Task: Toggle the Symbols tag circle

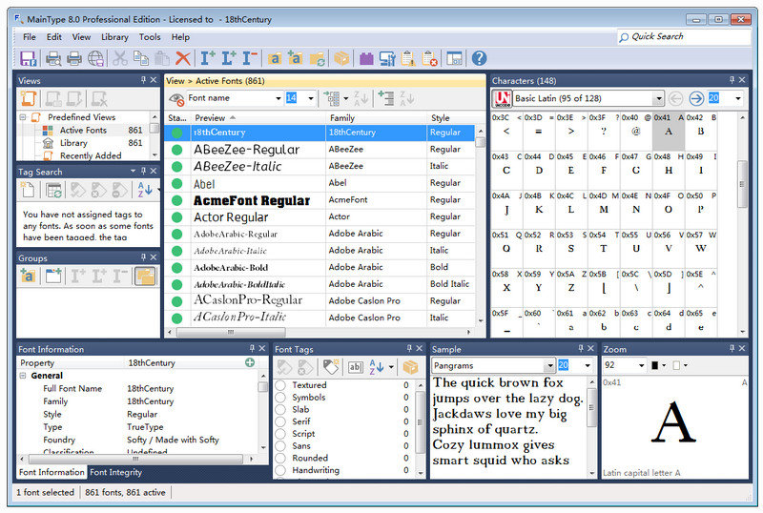Action: click(x=280, y=398)
